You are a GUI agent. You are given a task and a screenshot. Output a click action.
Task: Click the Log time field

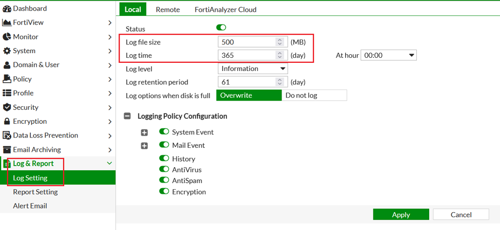coord(253,55)
